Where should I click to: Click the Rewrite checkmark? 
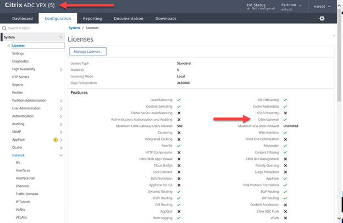pos(179,146)
